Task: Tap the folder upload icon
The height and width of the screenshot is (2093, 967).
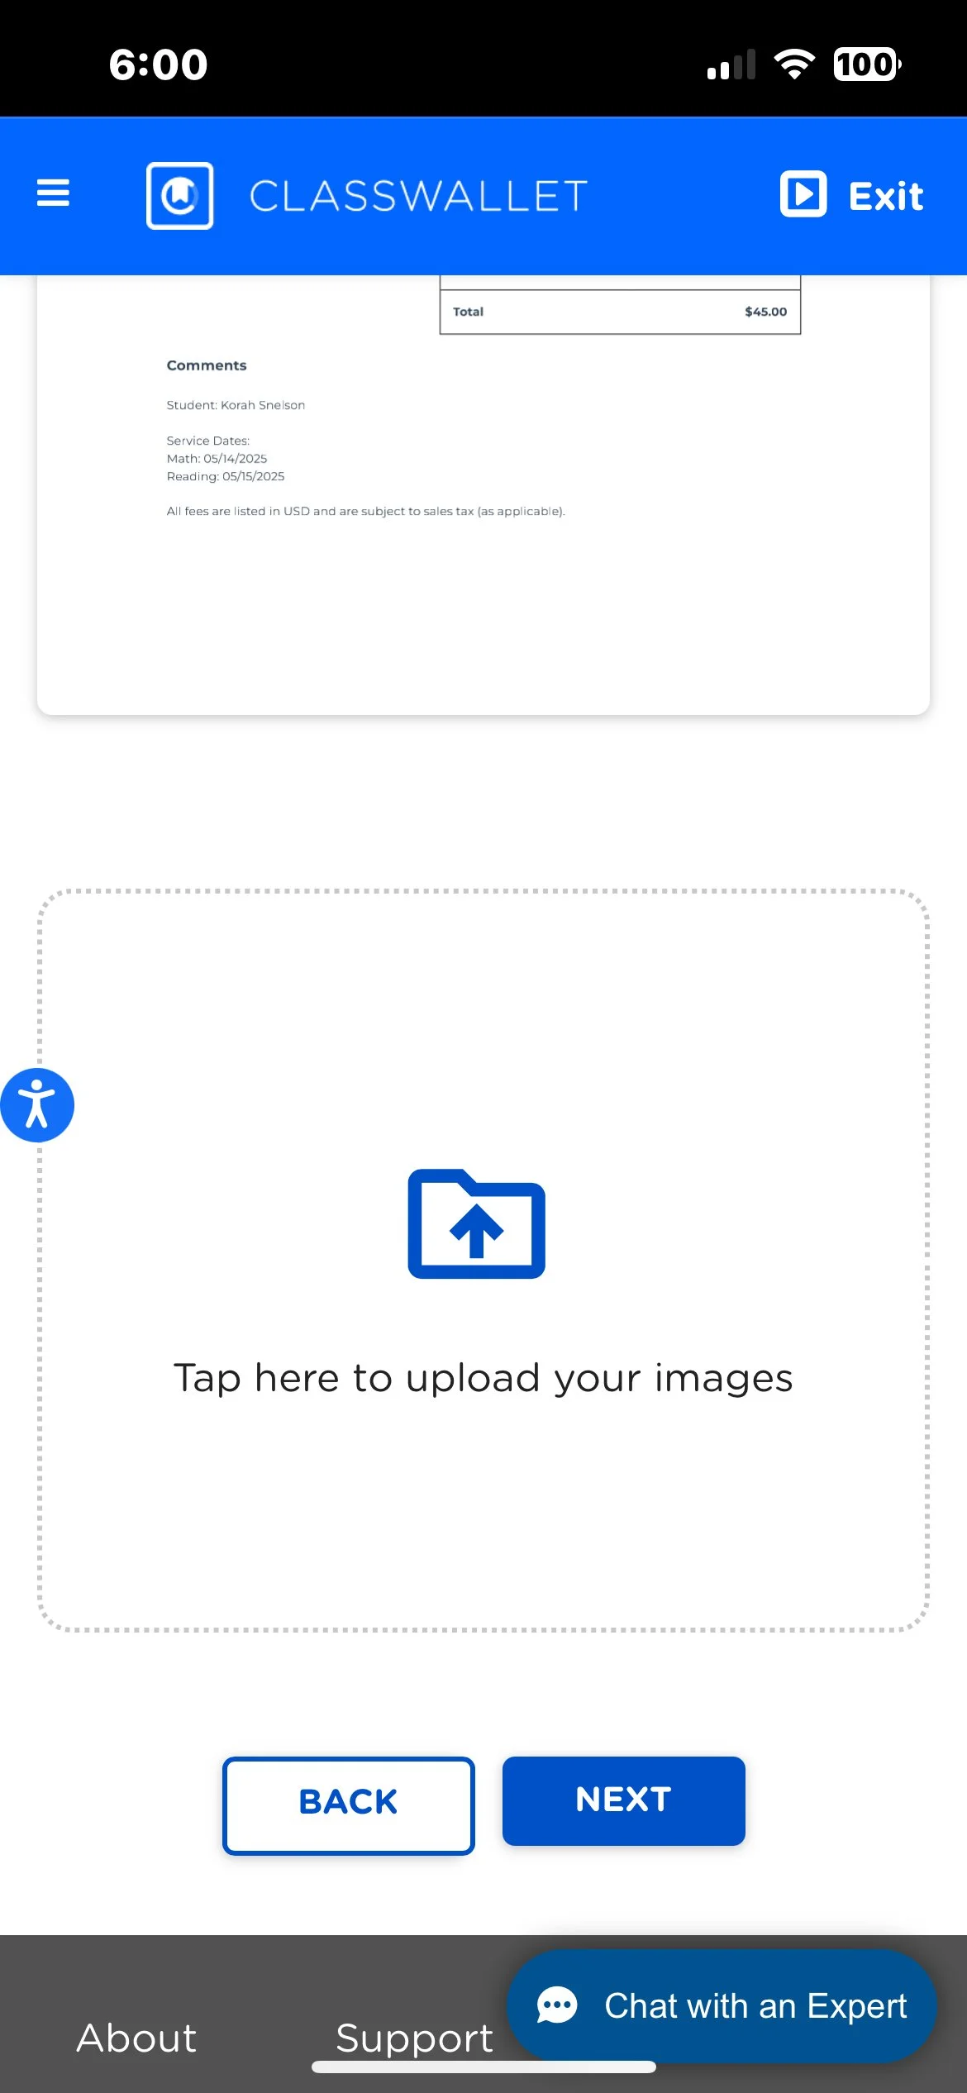Action: pyautogui.click(x=476, y=1223)
